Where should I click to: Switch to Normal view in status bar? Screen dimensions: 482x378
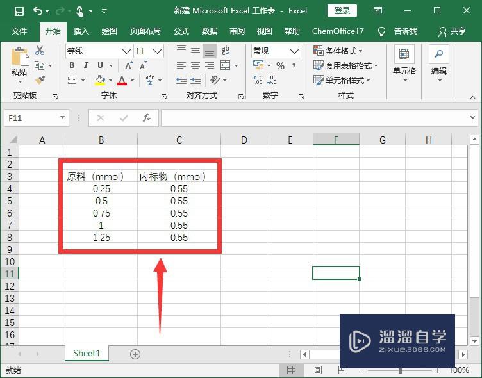point(291,370)
